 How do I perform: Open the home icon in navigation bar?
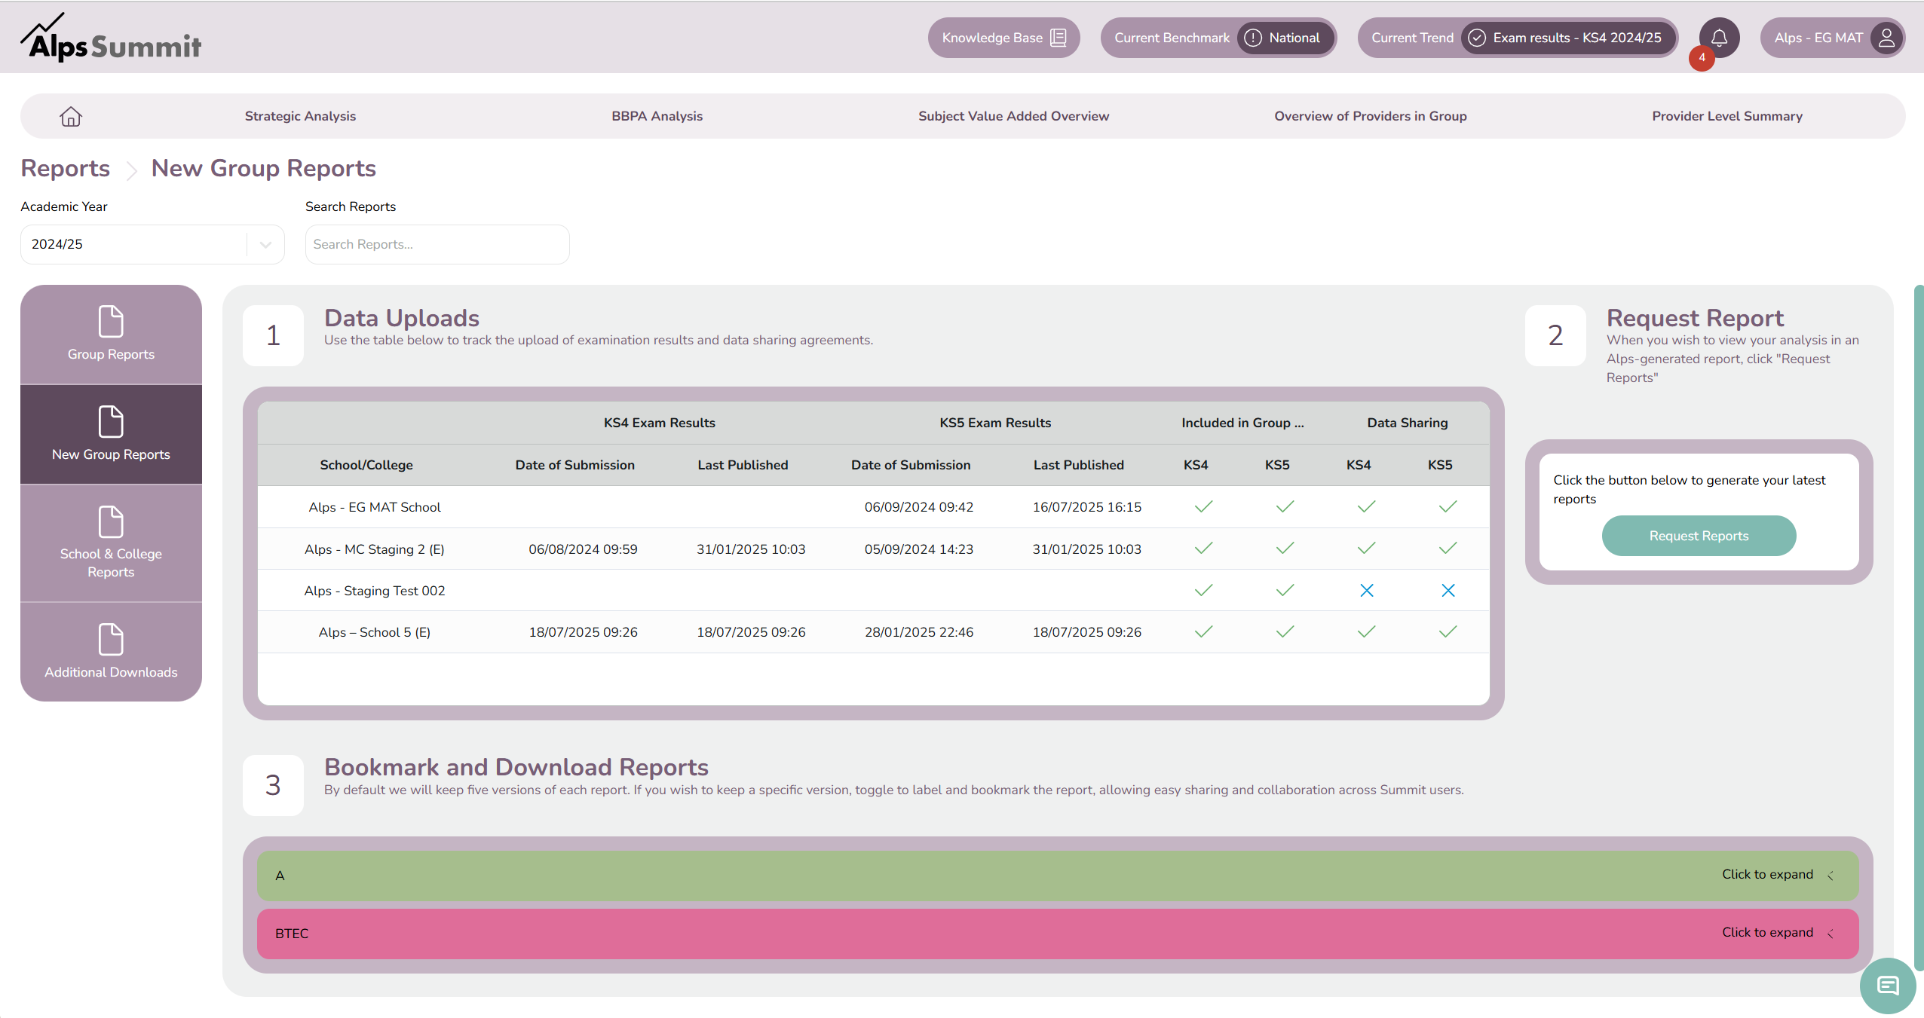(71, 116)
